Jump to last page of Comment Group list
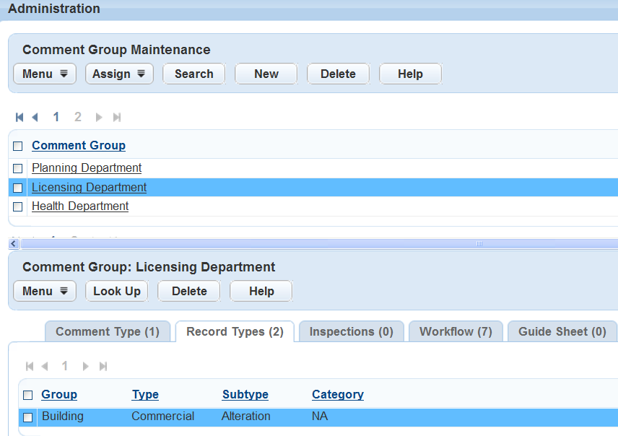 [117, 117]
